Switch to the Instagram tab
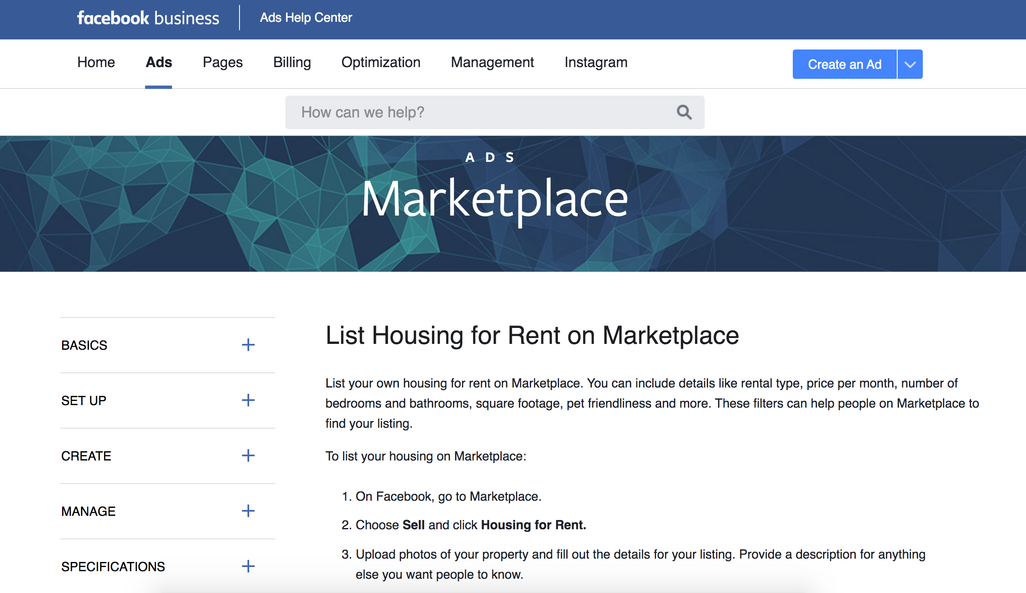The width and height of the screenshot is (1026, 593). pyautogui.click(x=596, y=62)
